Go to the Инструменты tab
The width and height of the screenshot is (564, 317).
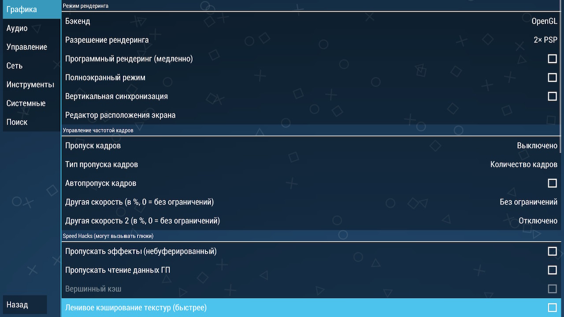coord(31,85)
